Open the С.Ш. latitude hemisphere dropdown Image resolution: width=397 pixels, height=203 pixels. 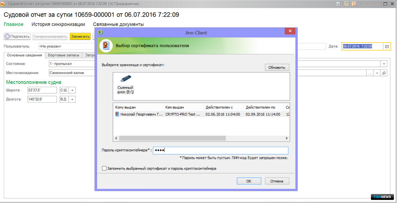pyautogui.click(x=72, y=90)
